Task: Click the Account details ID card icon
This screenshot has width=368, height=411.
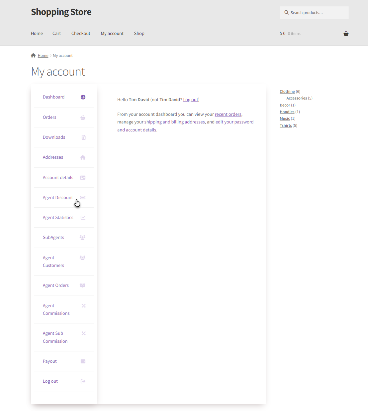Action: pos(83,178)
